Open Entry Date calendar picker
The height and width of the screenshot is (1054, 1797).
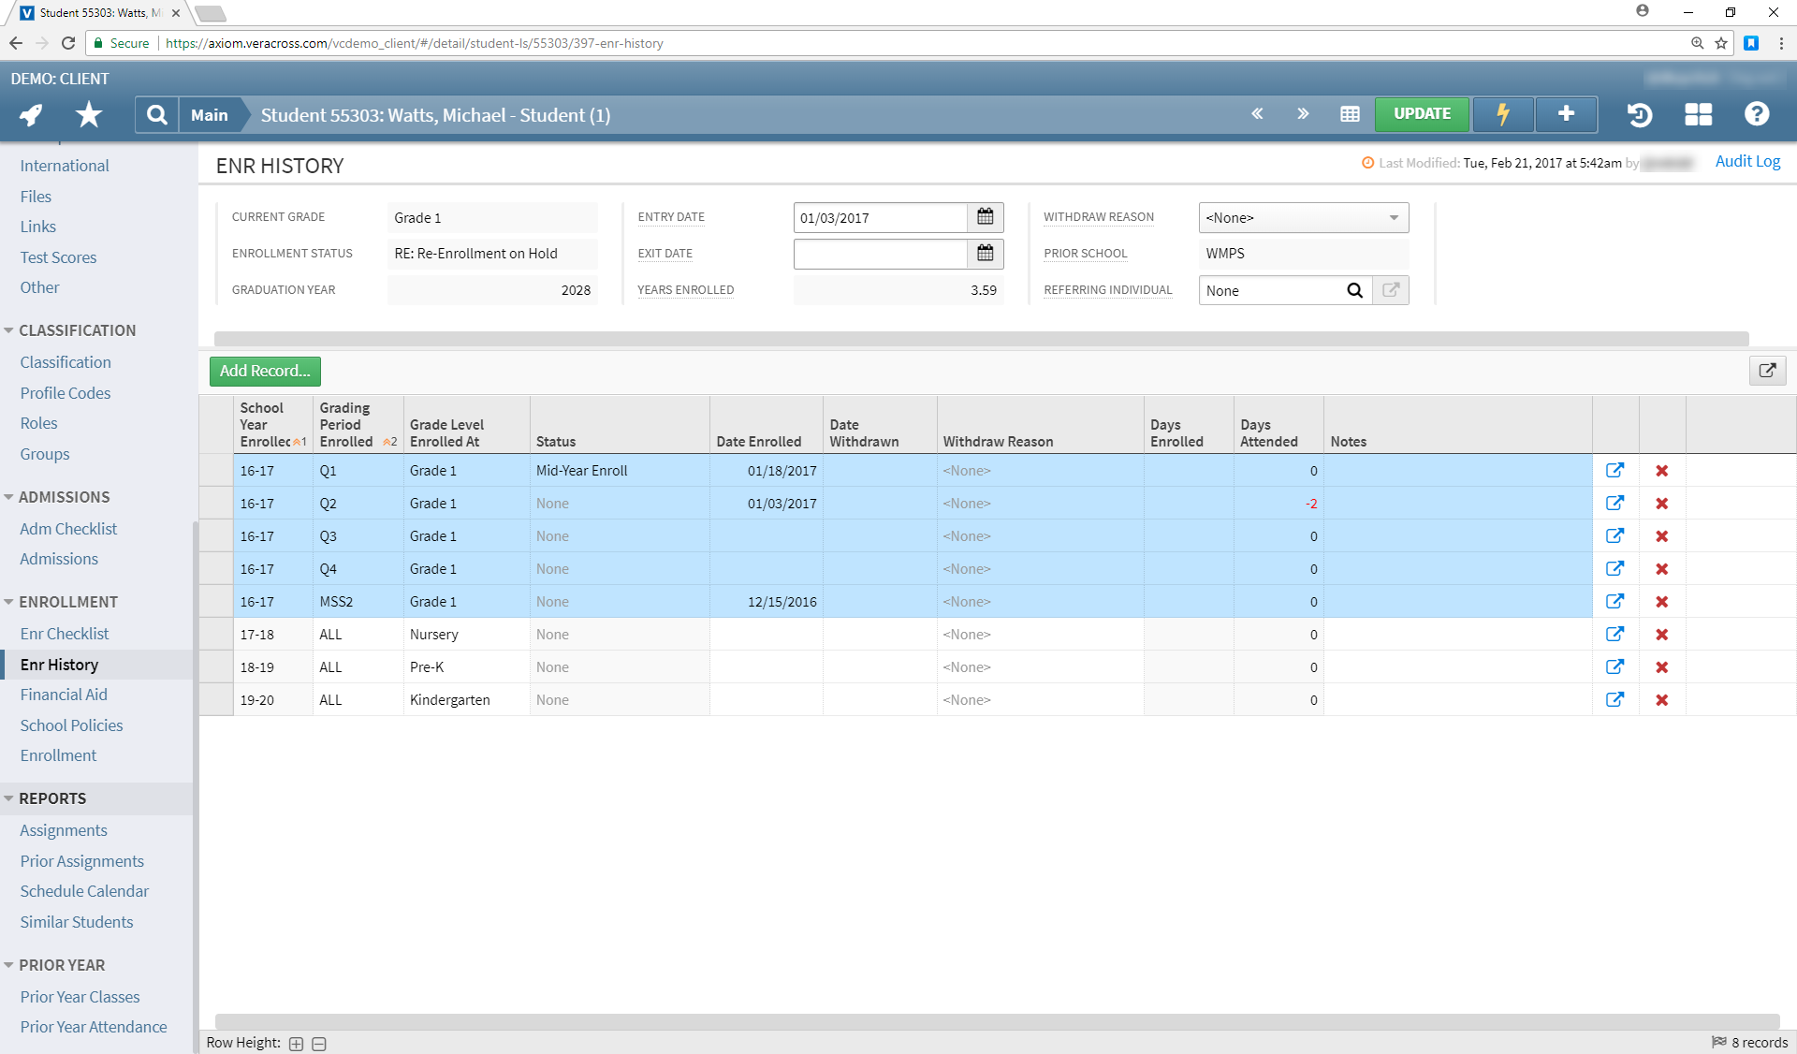(986, 217)
